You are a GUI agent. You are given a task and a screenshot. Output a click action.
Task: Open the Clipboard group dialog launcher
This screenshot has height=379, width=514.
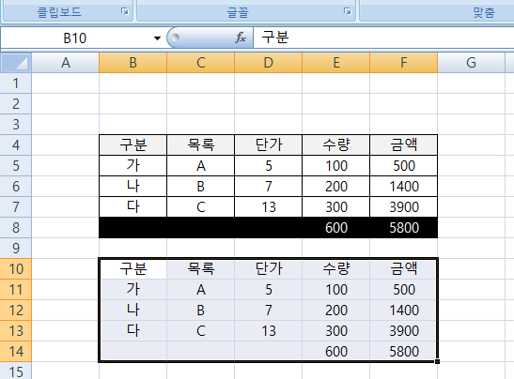(x=125, y=12)
